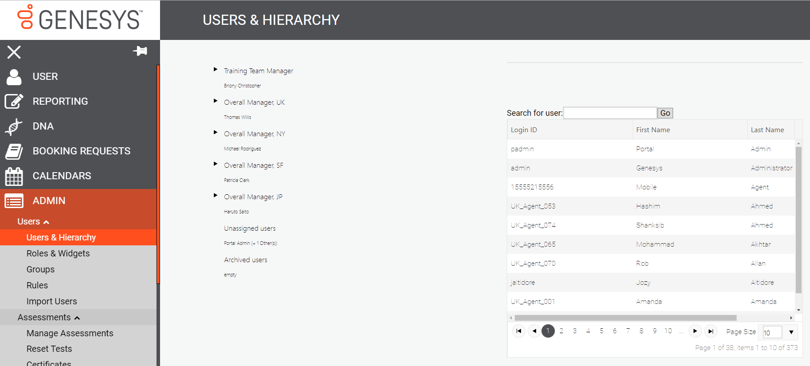Open the Calendars grid icon
810x366 pixels.
[14, 176]
